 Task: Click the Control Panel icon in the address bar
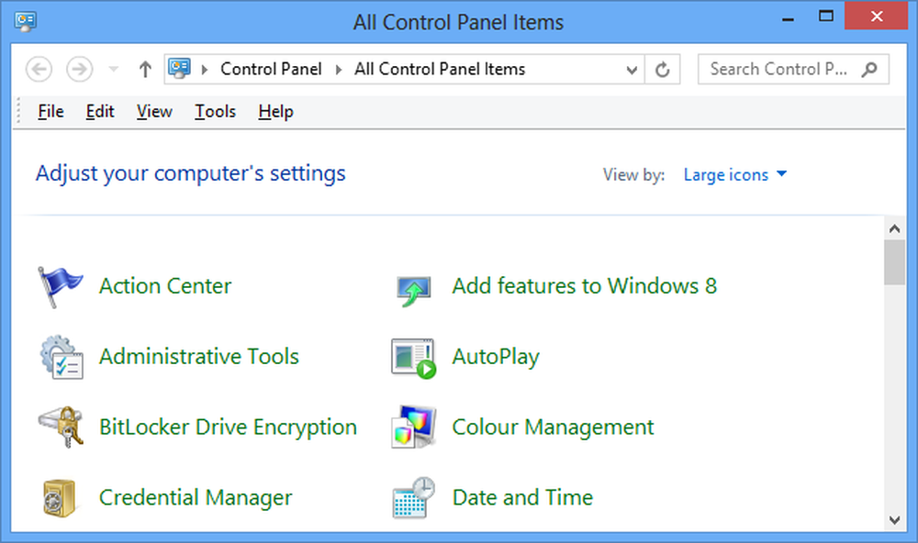click(180, 69)
